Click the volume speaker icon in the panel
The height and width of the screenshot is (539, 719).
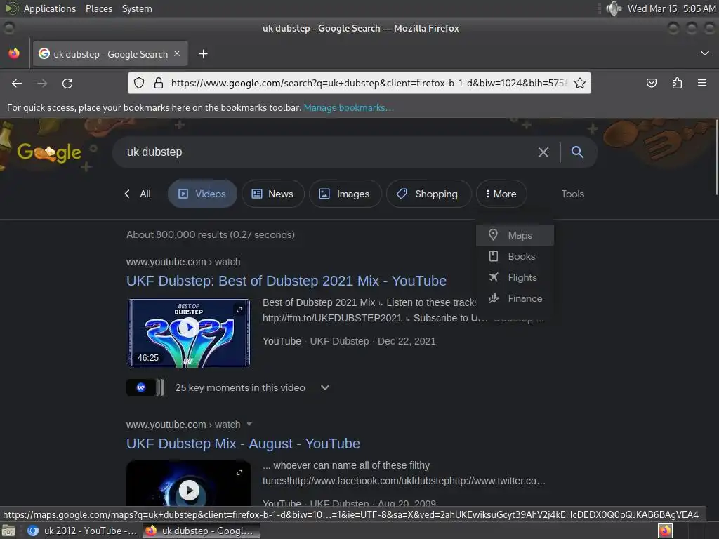coord(614,8)
